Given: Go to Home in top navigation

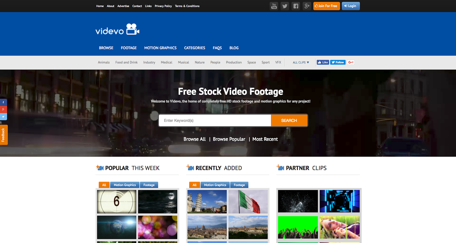Looking at the screenshot, I should [x=100, y=6].
